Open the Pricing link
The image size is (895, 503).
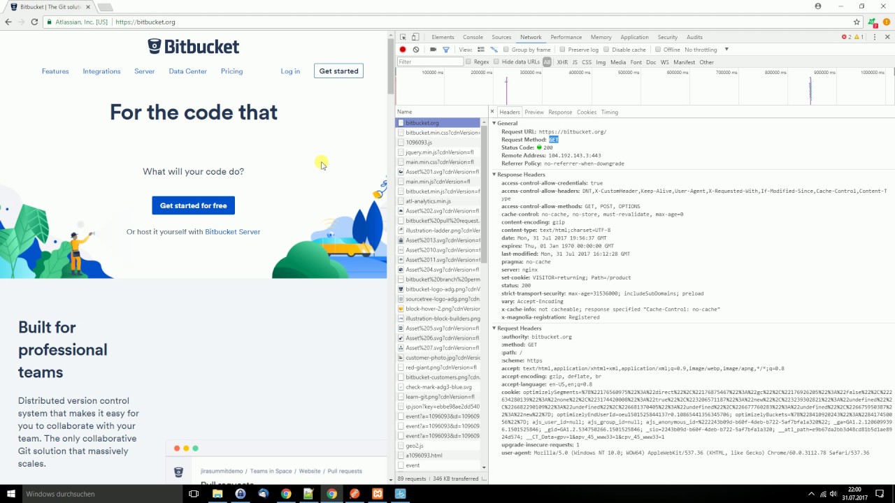[x=231, y=71]
